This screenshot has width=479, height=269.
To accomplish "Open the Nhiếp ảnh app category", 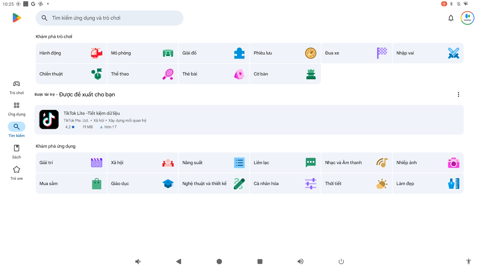I will click(428, 163).
